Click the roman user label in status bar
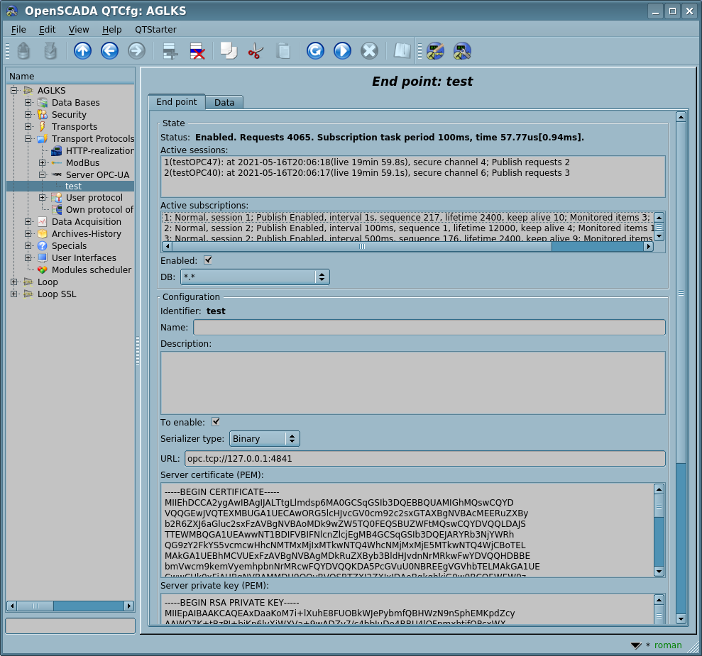The height and width of the screenshot is (656, 702). coord(667,645)
